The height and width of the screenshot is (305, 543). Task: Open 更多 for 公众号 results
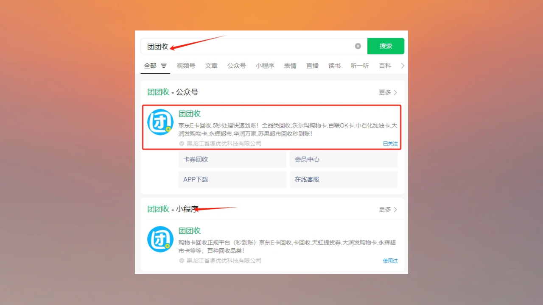(x=388, y=92)
